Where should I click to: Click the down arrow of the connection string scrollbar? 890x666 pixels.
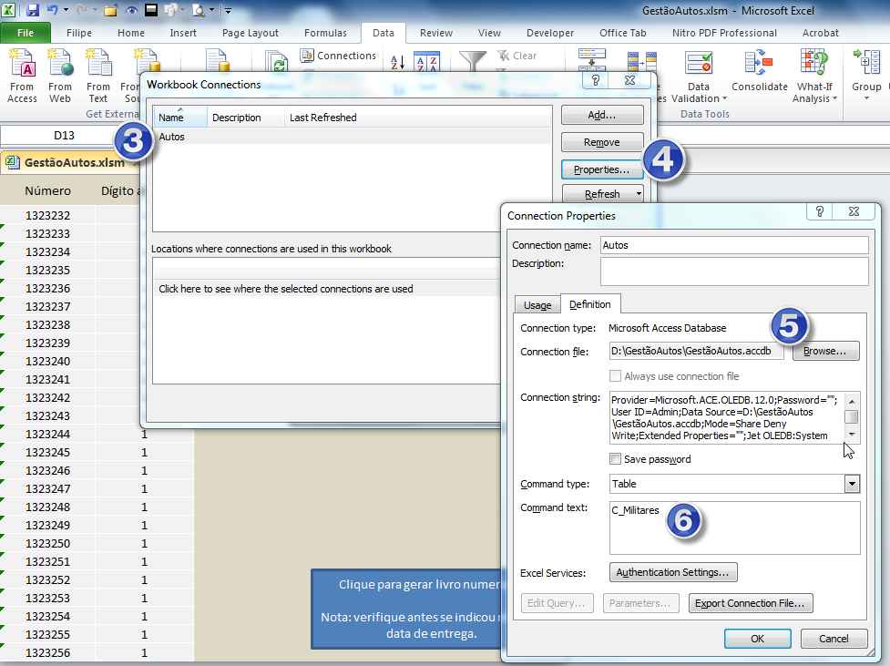[x=852, y=435]
